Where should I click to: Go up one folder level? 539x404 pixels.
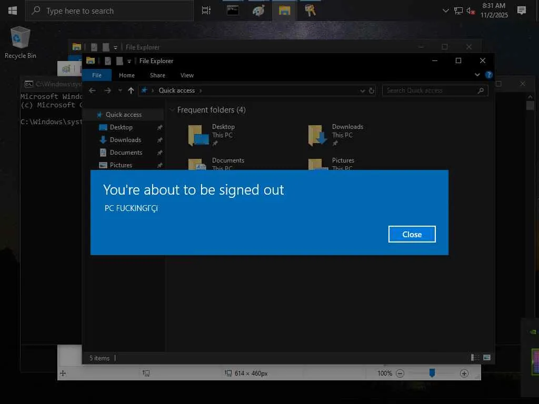click(x=131, y=90)
